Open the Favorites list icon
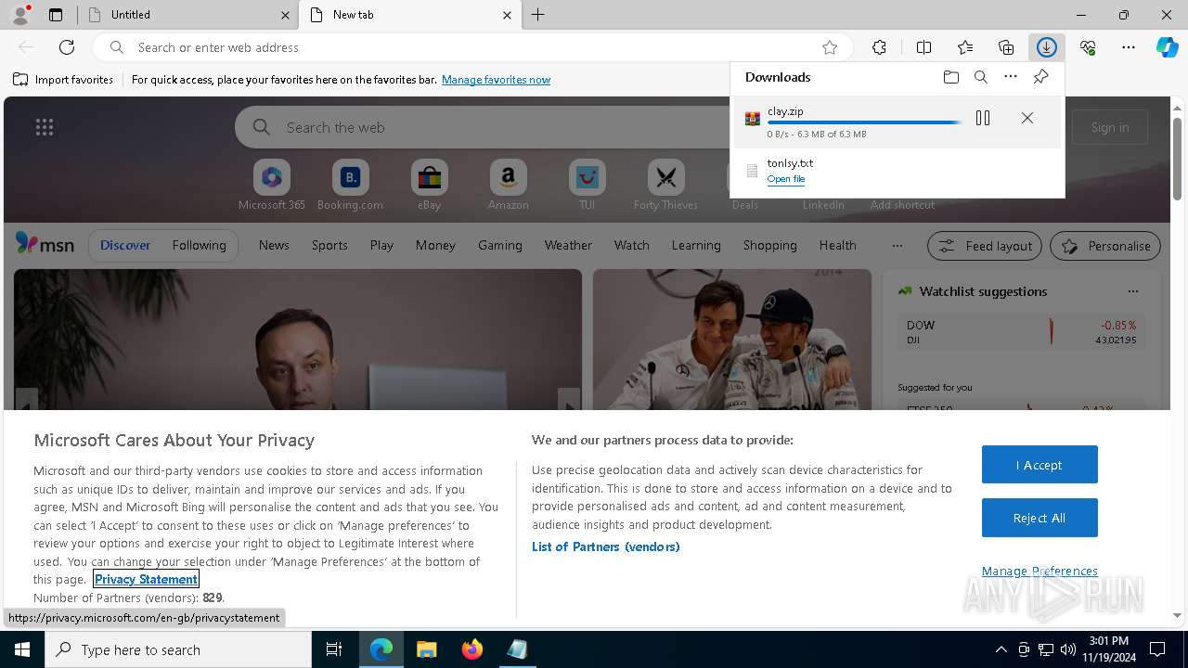This screenshot has height=668, width=1188. point(965,47)
